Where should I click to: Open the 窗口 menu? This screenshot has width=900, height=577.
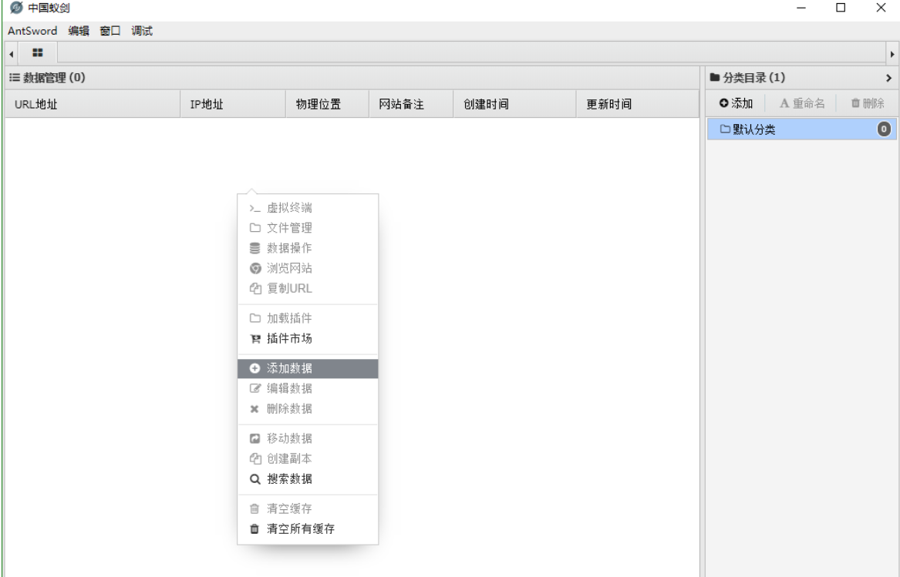(x=110, y=31)
